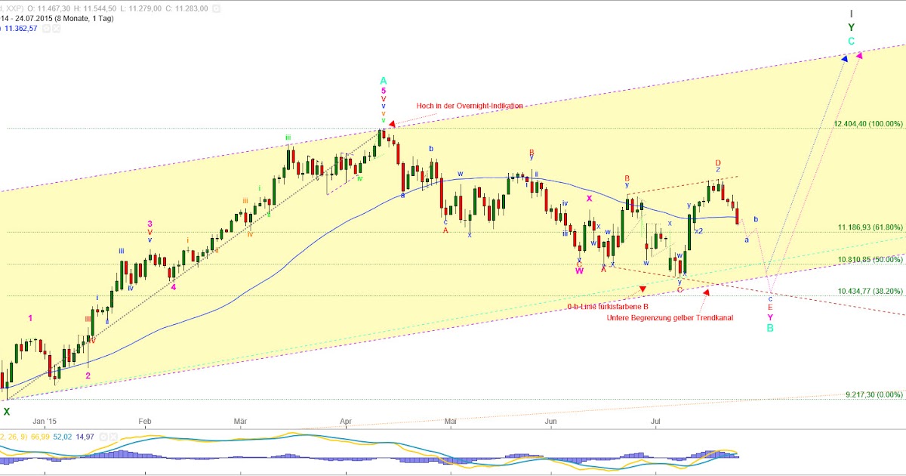The image size is (906, 476).
Task: Click the green X label at chart bottom-left
Action: pyautogui.click(x=7, y=412)
